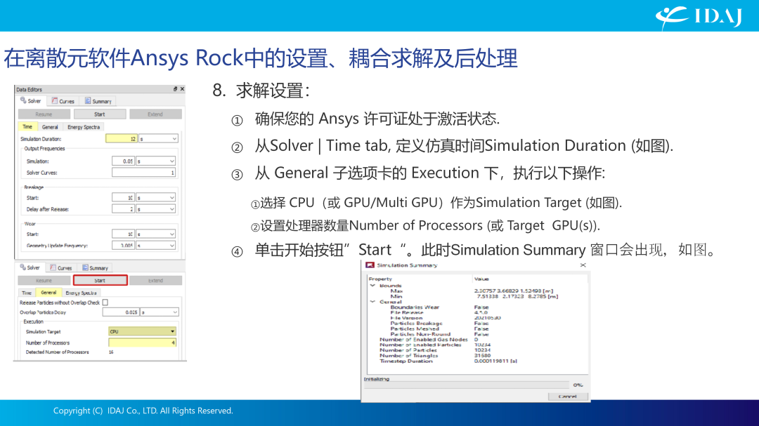Viewport: 759px width, 426px height.
Task: Open the Simulation Duration unit dropdown
Action: 158,139
